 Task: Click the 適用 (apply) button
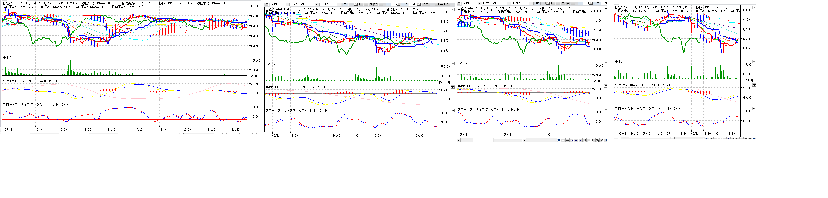click(425, 4)
